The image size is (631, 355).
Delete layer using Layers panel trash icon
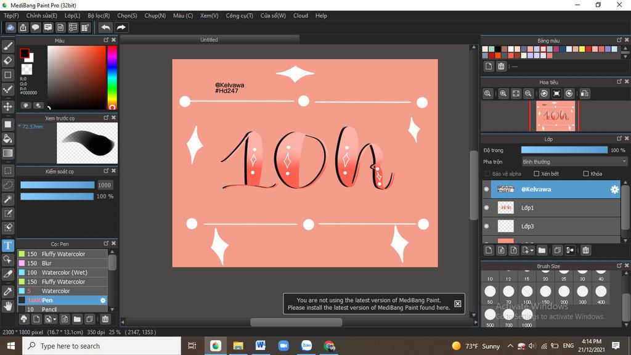[x=585, y=250]
